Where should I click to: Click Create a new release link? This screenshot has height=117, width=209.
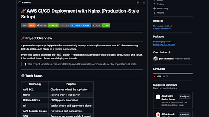162,29
